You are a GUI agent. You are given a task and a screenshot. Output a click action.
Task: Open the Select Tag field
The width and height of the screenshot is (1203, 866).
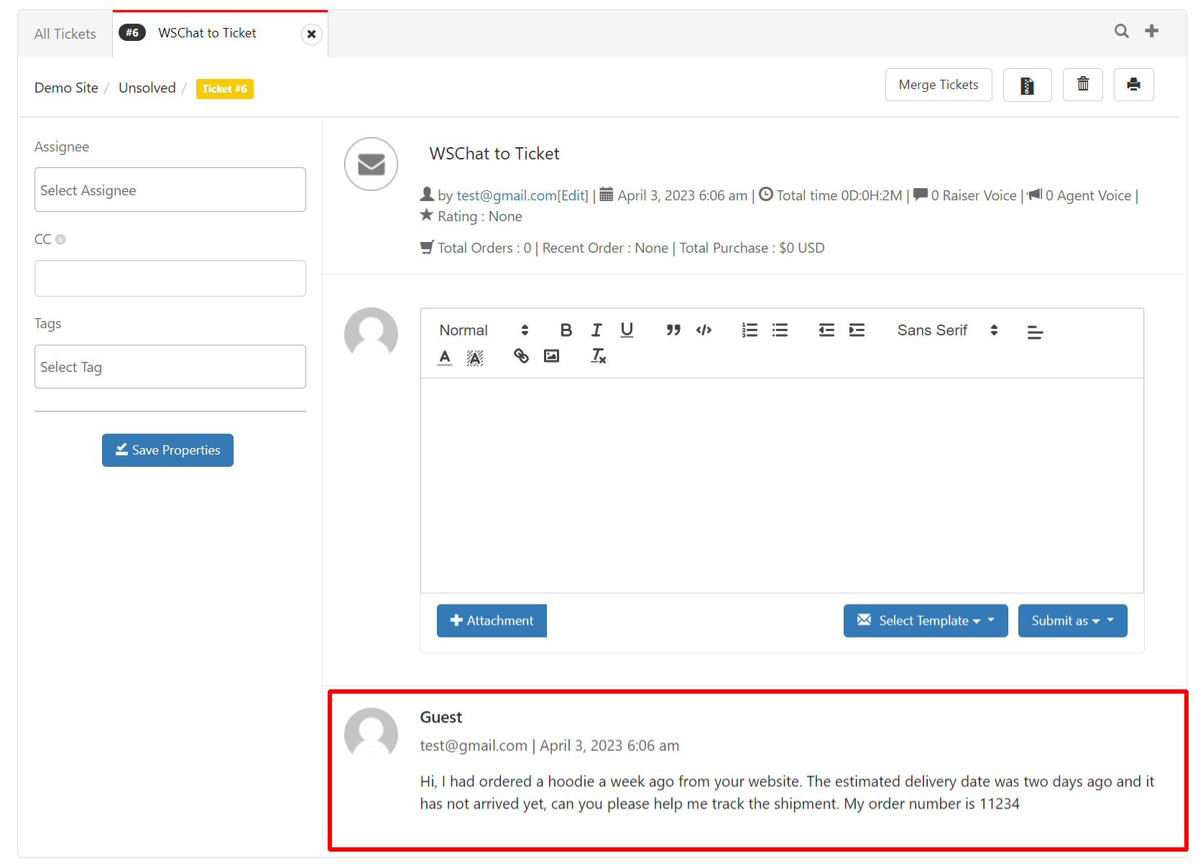[170, 366]
